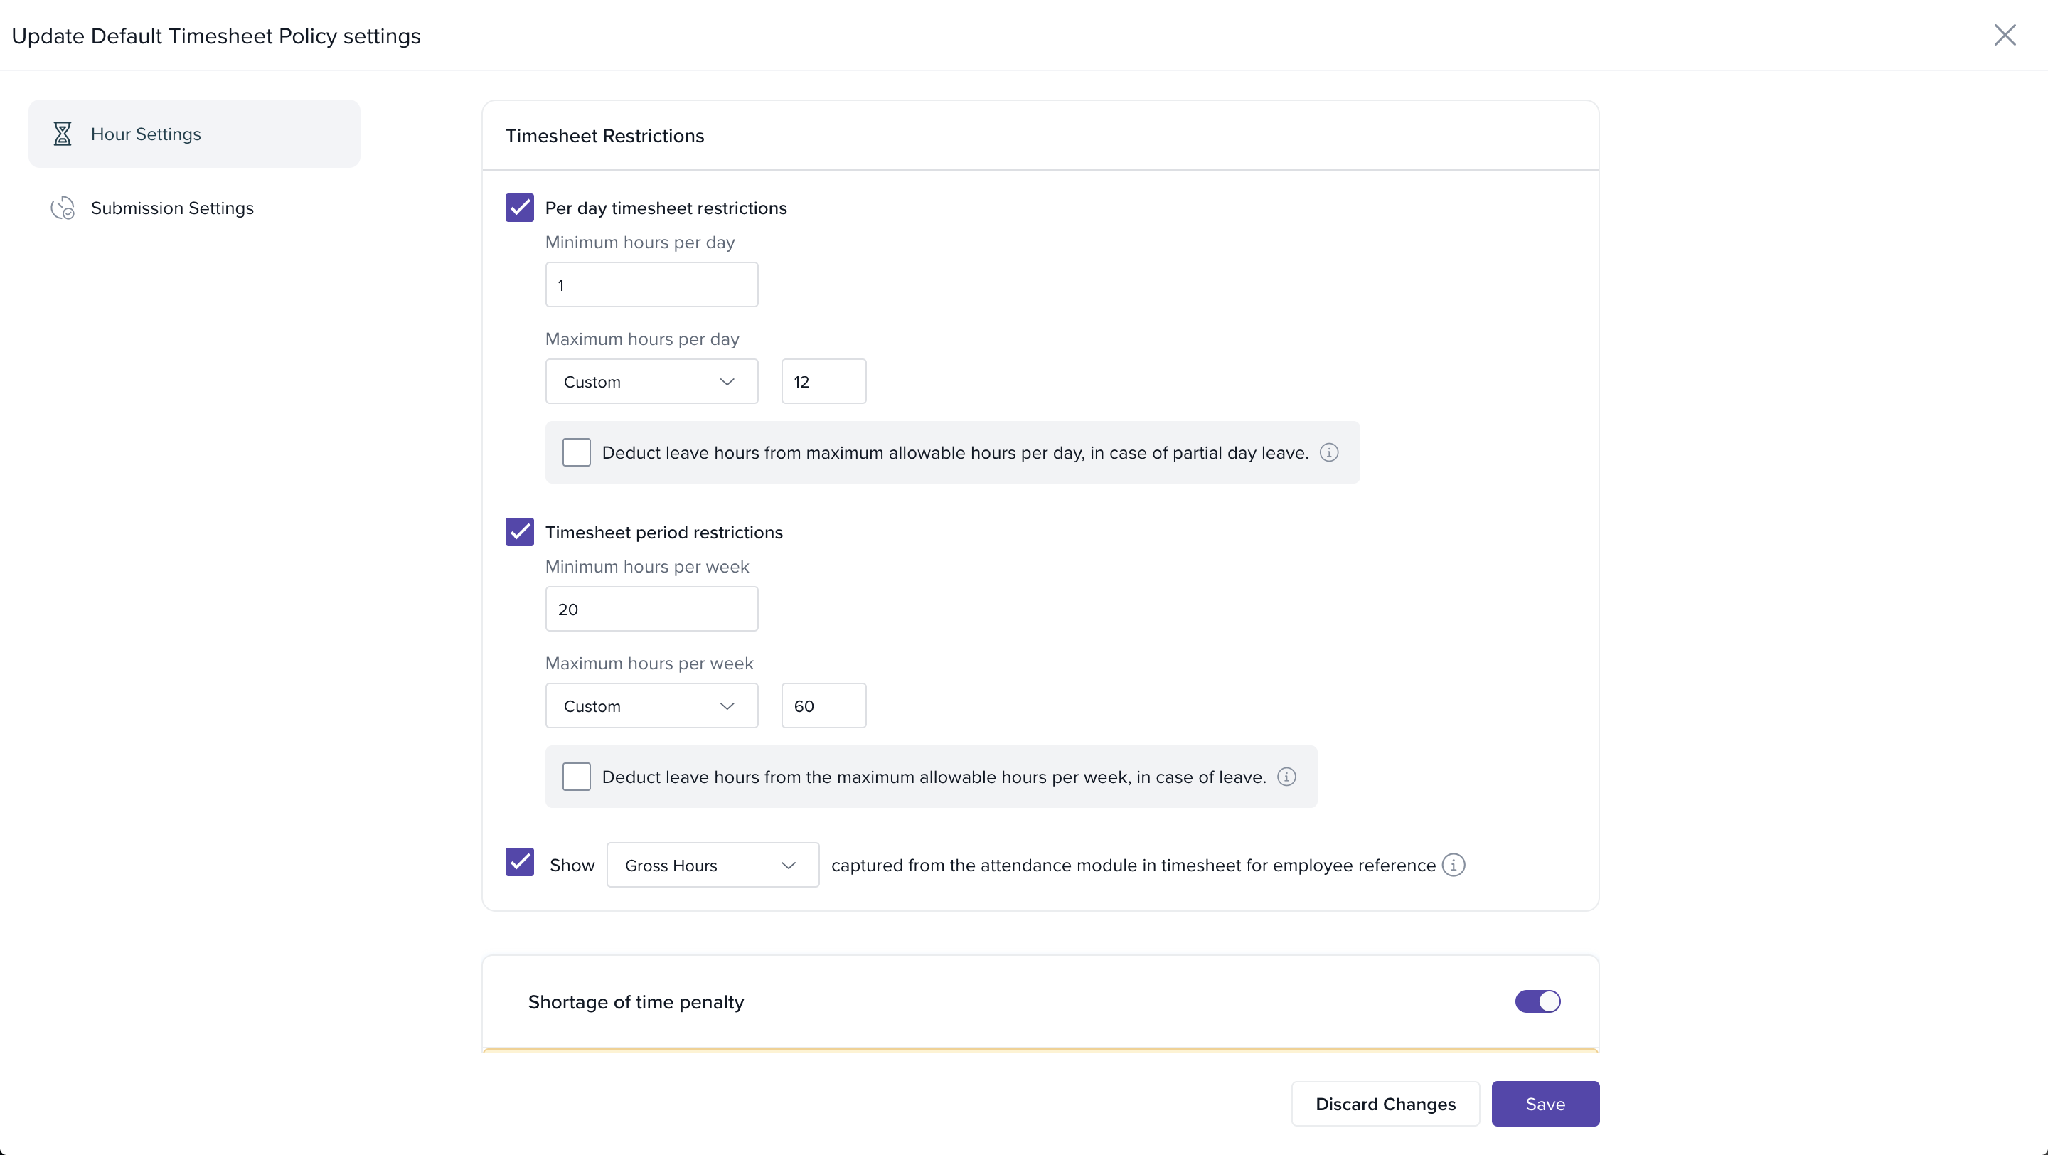The image size is (2048, 1155).
Task: Uncheck the Show attendance hours checkbox
Action: tap(520, 863)
